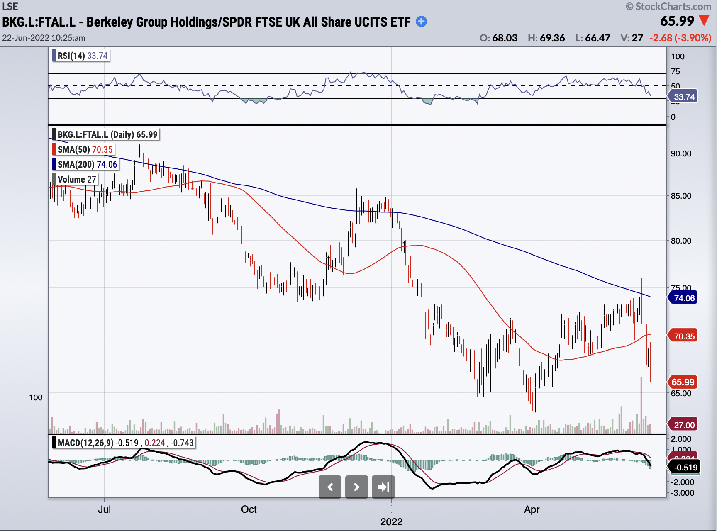Select the SMA(200) 74.06 legend label
Screen dimensions: 717x531
pos(85,164)
